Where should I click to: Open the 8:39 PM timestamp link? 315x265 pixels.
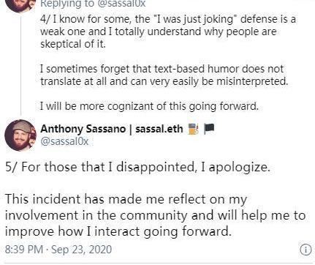coord(24,250)
